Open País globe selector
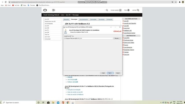 [127, 10]
